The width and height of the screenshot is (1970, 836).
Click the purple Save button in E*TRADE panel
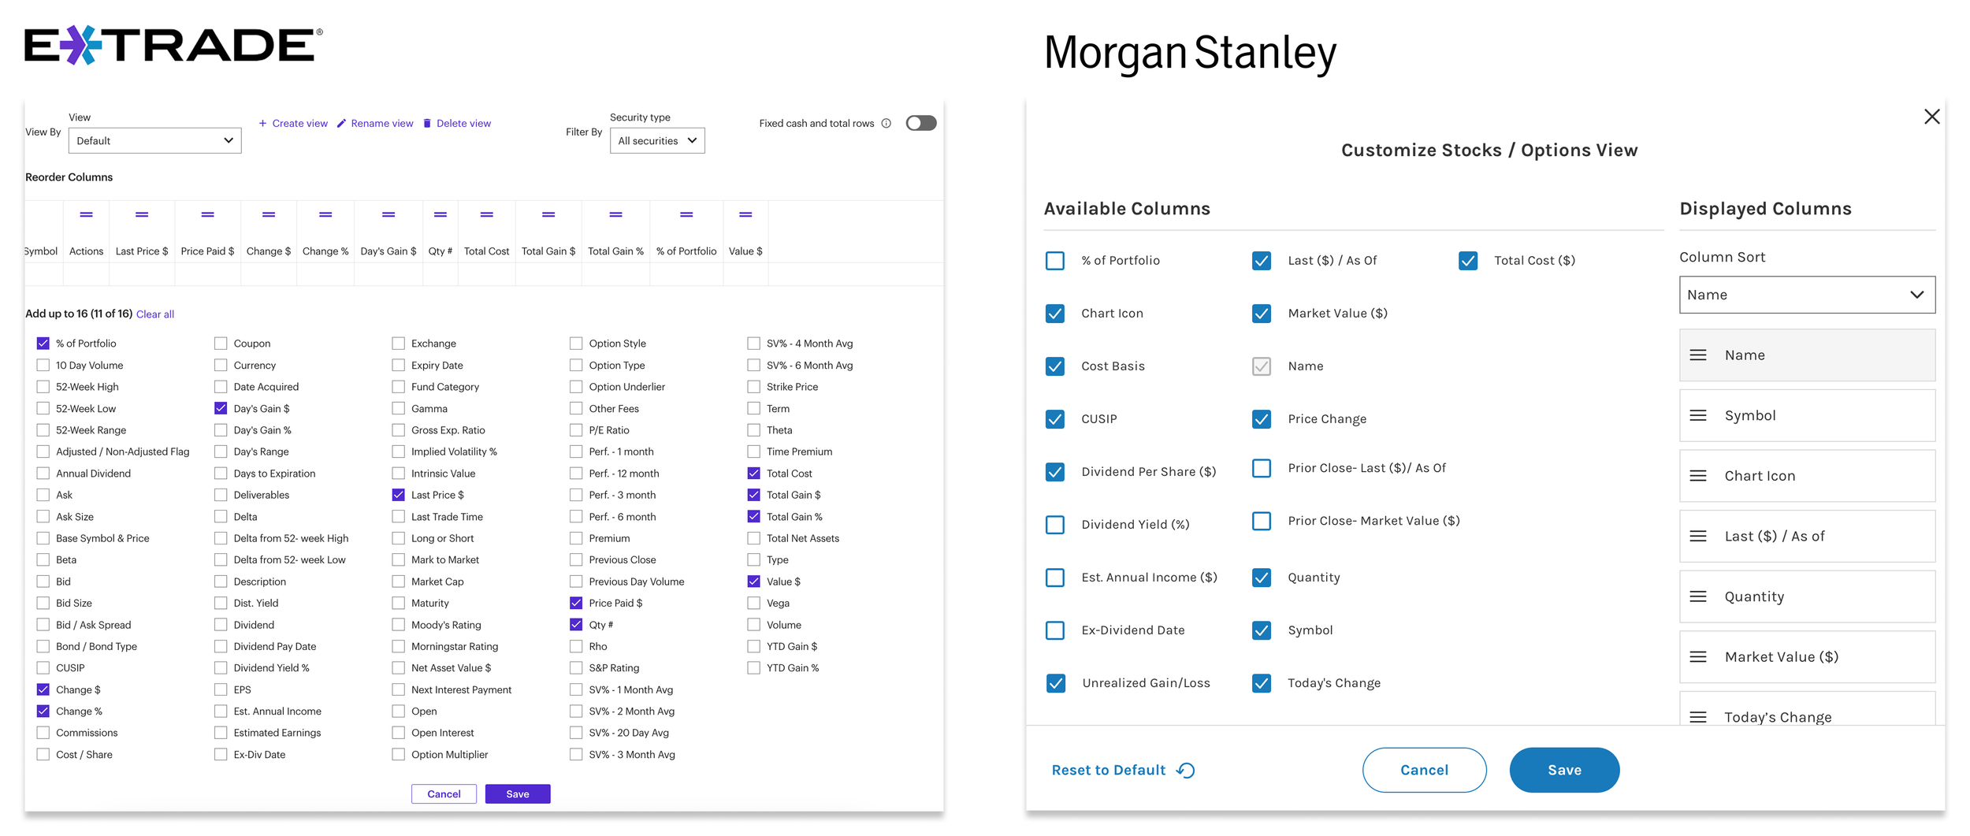(x=518, y=794)
